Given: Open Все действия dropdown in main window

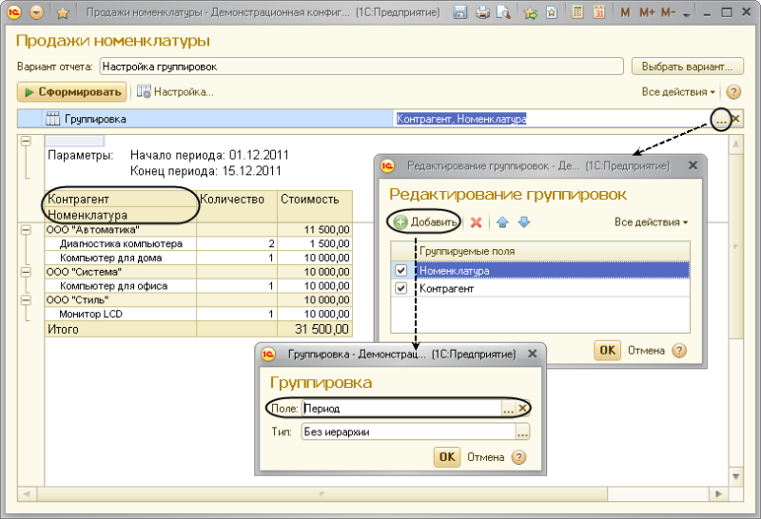Looking at the screenshot, I should (x=679, y=92).
